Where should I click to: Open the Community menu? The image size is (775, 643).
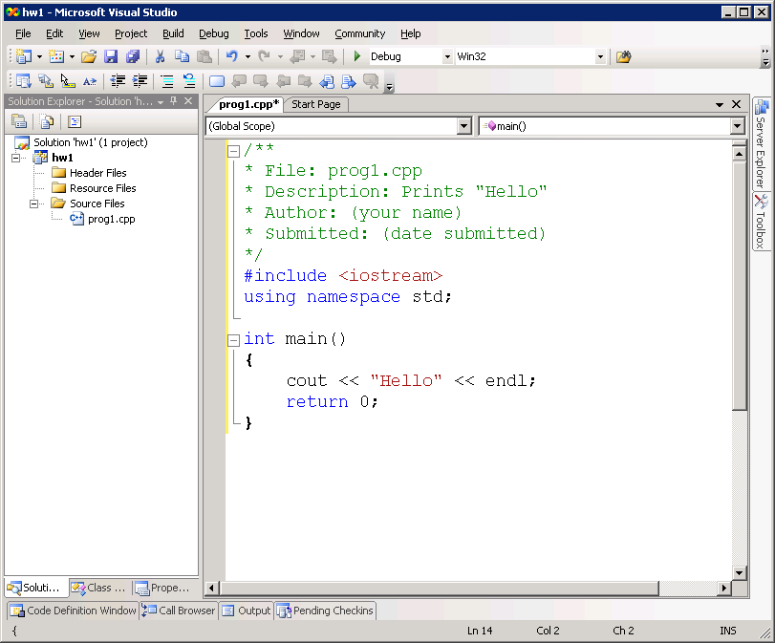point(360,33)
